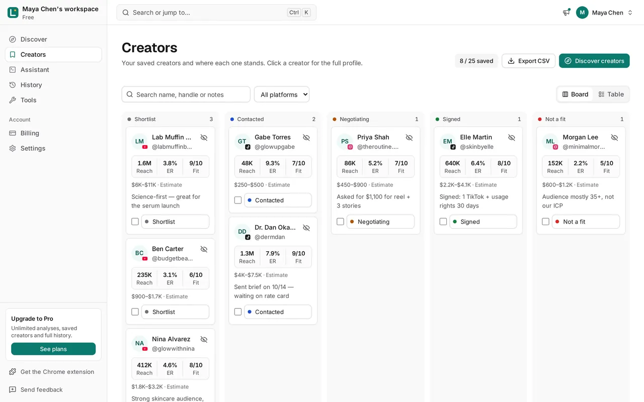Click the 8 / 25 saved badge

pos(476,61)
